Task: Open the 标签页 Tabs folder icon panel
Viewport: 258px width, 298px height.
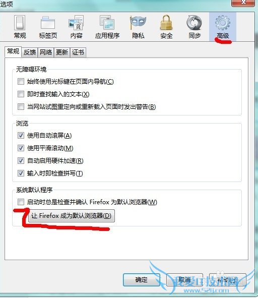Action: pyautogui.click(x=48, y=27)
